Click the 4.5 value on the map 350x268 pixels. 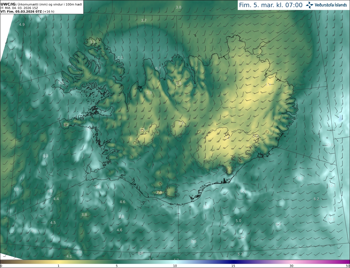[53, 223]
